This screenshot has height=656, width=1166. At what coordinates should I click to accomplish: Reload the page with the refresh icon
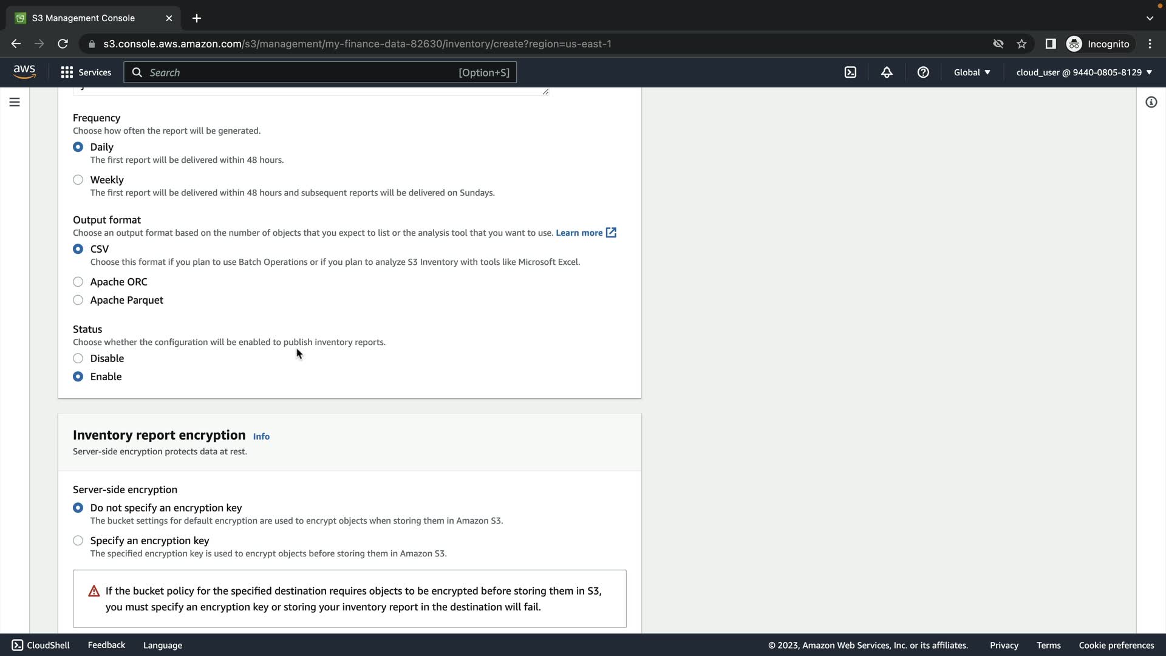tap(63, 44)
